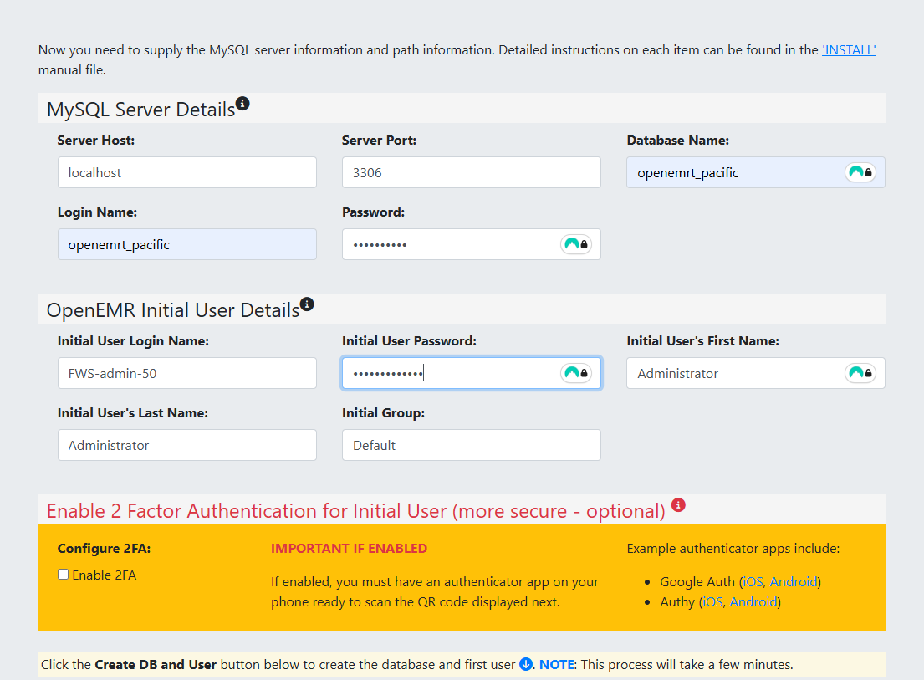Click the Server Port input field

coord(471,172)
